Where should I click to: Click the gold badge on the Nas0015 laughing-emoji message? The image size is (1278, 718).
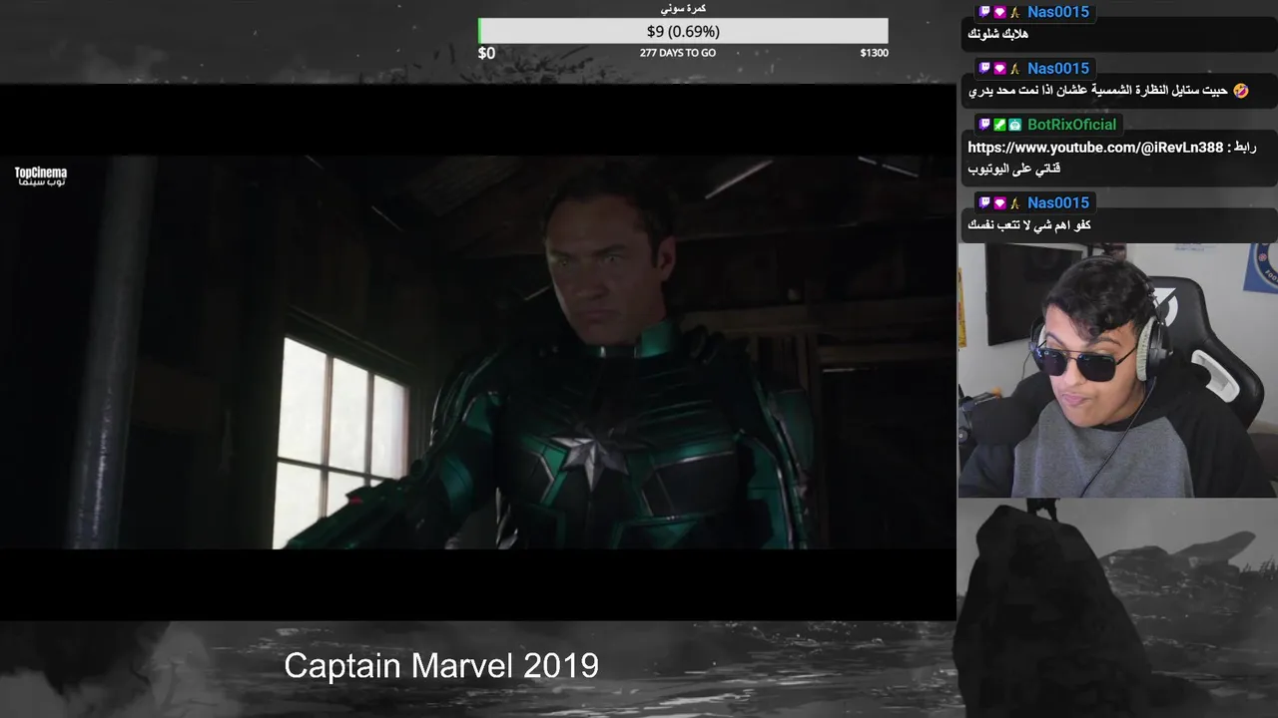pyautogui.click(x=1014, y=69)
